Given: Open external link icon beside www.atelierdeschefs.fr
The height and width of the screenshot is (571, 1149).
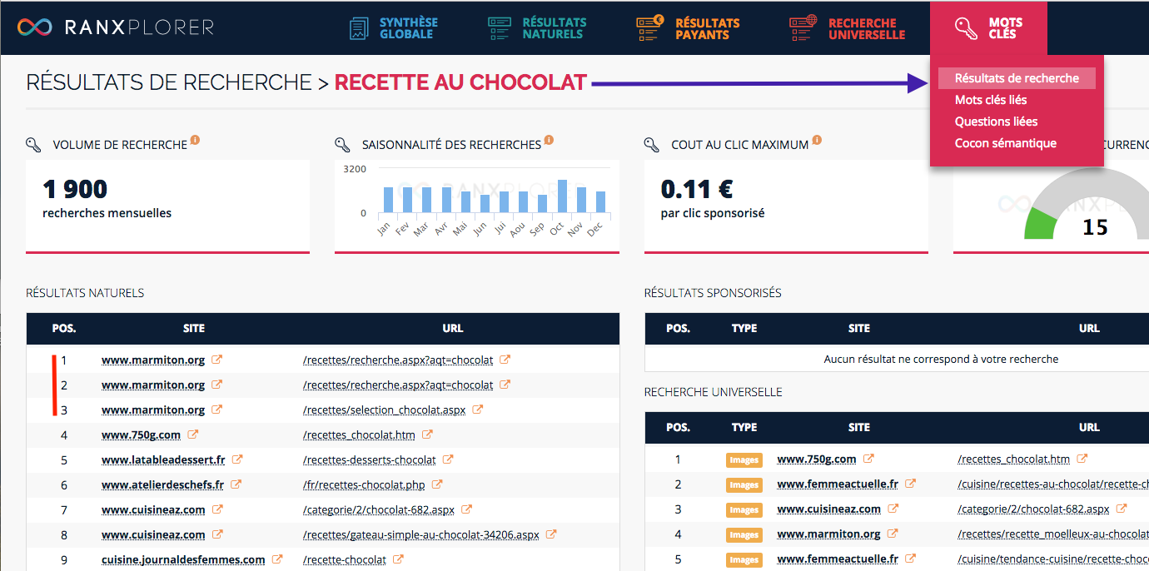Looking at the screenshot, I should pos(236,484).
